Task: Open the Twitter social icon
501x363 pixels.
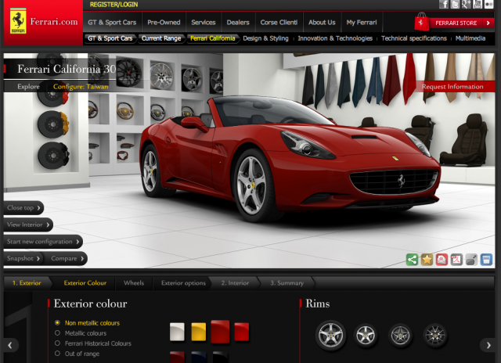Action: point(455,4)
